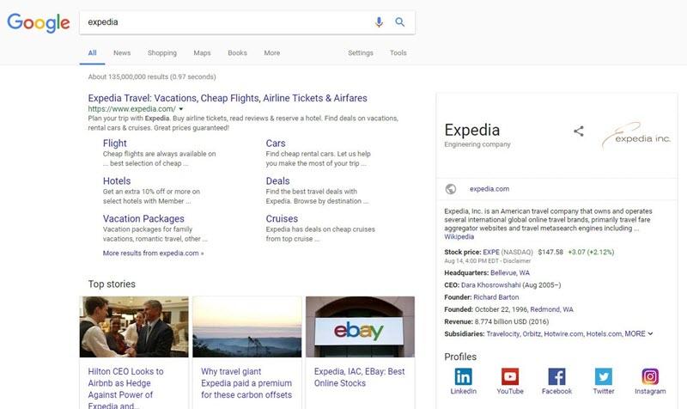The width and height of the screenshot is (687, 409).
Task: Switch to the Maps tab
Action: [202, 52]
